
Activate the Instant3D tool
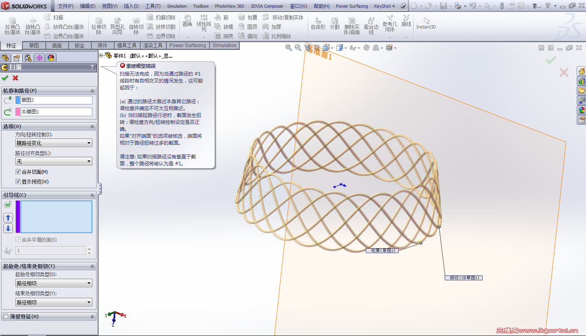pos(426,25)
